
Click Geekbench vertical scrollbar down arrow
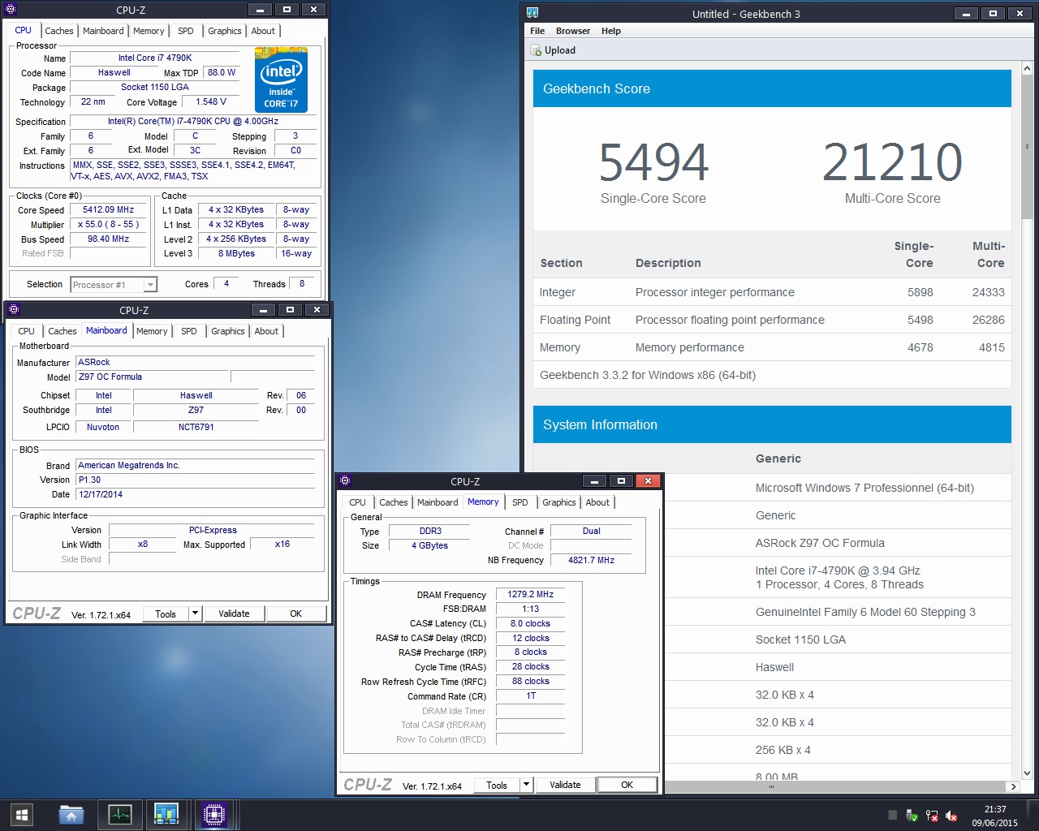1027,773
